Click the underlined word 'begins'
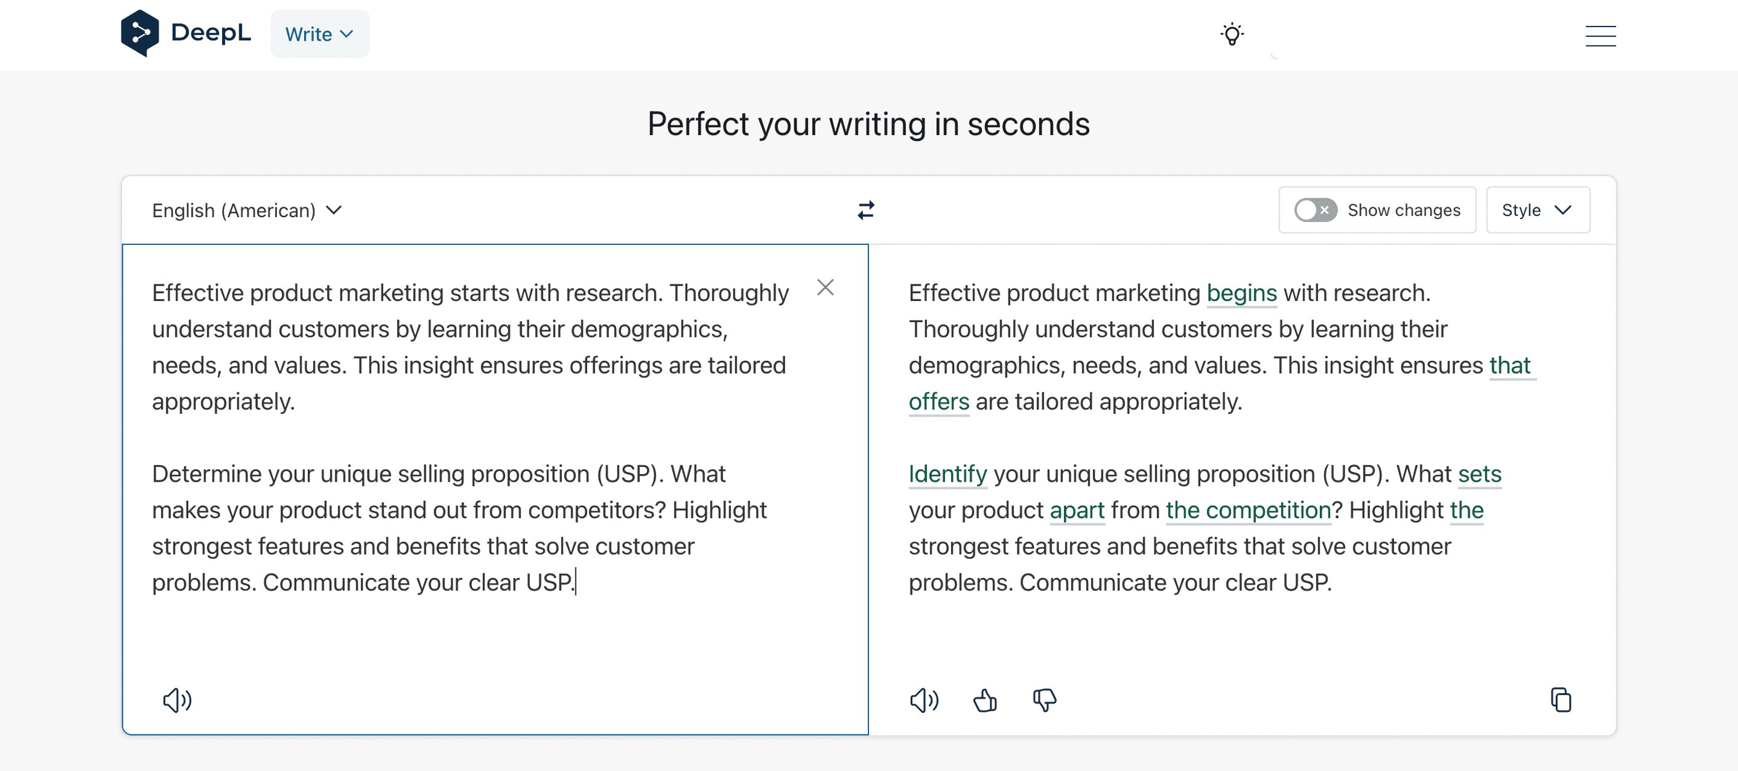This screenshot has width=1738, height=771. (1242, 293)
